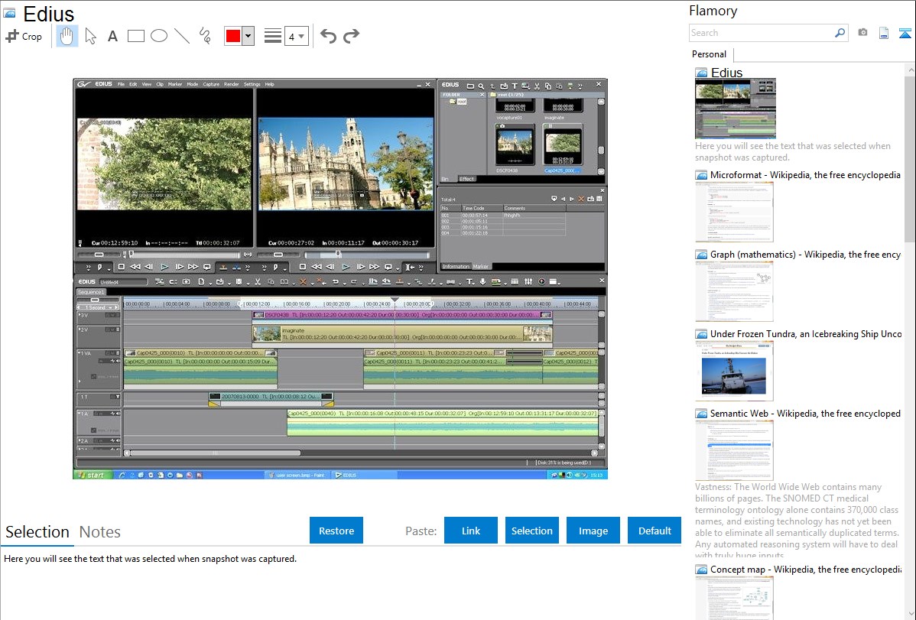Select the Crop tool
Image resolution: width=916 pixels, height=620 pixels.
[24, 36]
